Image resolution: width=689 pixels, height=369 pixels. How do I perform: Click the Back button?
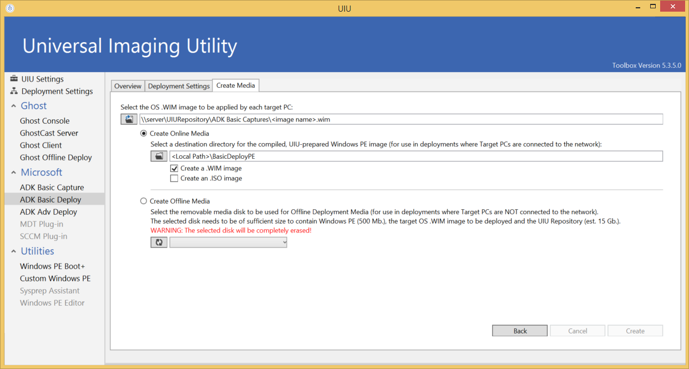click(520, 331)
